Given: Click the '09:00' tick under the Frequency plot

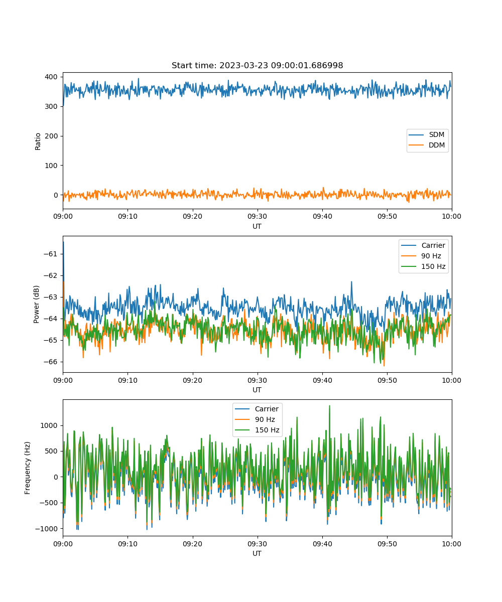Looking at the screenshot, I should click(63, 544).
